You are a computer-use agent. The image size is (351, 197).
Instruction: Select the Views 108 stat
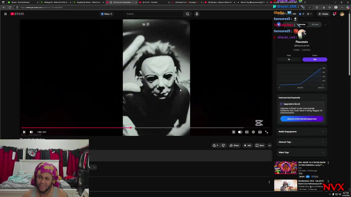(315, 59)
